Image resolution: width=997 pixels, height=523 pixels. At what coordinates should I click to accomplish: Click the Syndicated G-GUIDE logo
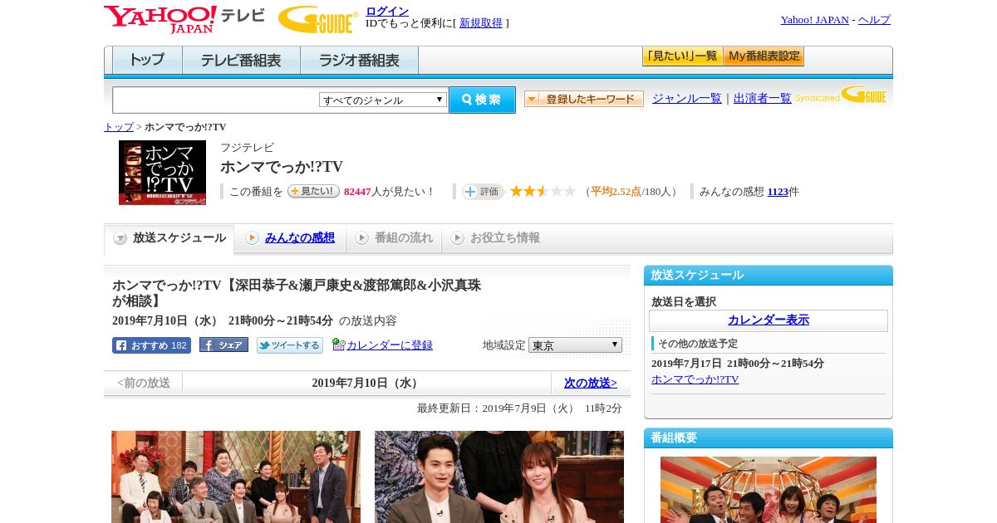pyautogui.click(x=841, y=95)
